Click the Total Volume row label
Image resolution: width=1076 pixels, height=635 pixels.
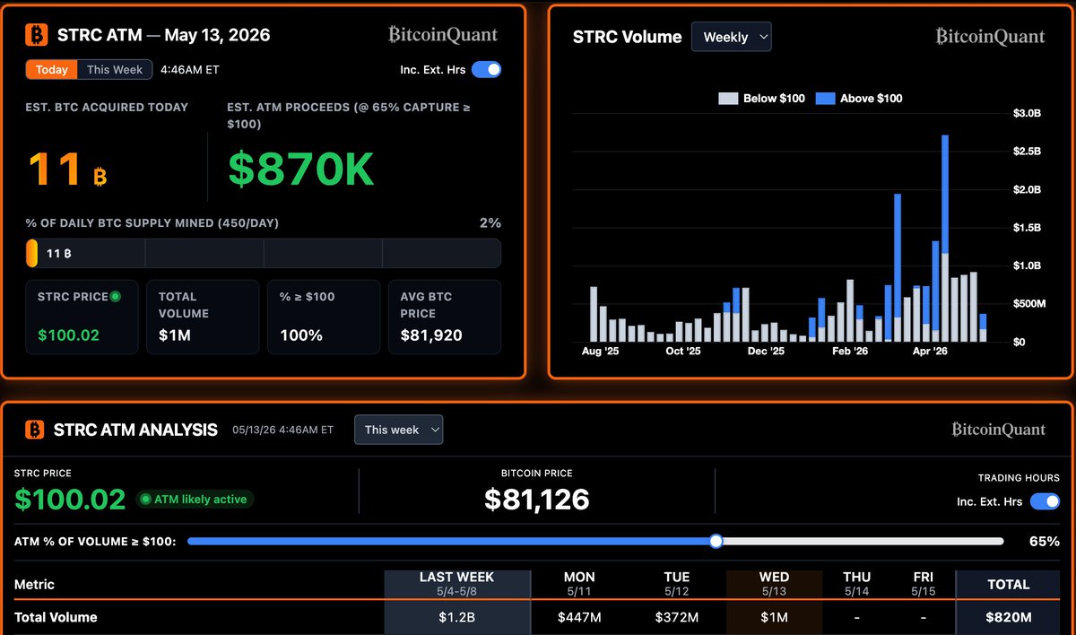(56, 617)
